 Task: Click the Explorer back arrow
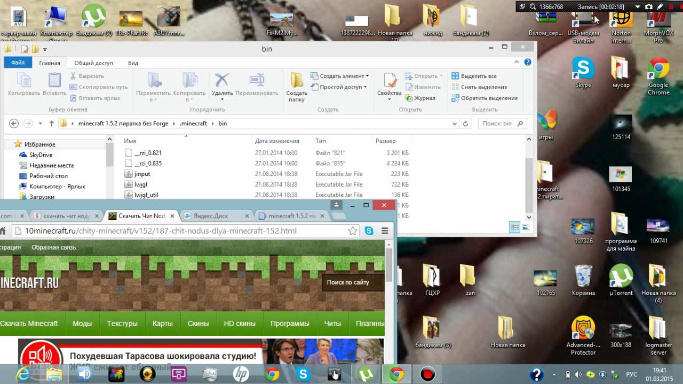pyautogui.click(x=14, y=123)
